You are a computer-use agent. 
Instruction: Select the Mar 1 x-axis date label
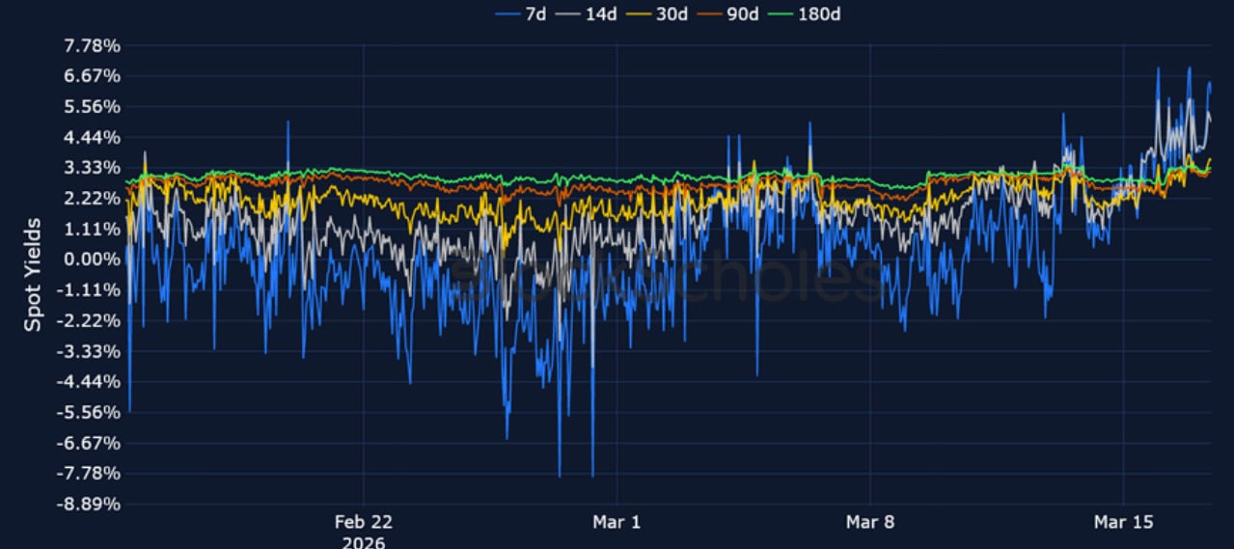(617, 522)
